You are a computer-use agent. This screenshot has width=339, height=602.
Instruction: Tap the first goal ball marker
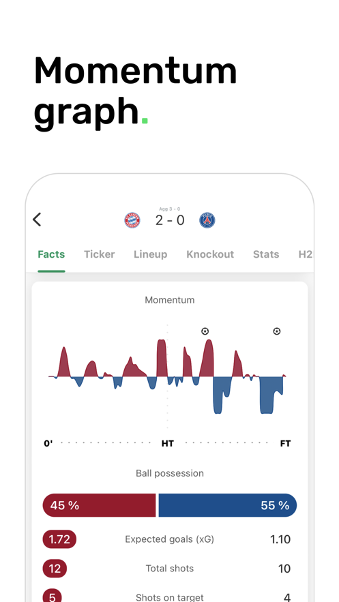coord(205,331)
